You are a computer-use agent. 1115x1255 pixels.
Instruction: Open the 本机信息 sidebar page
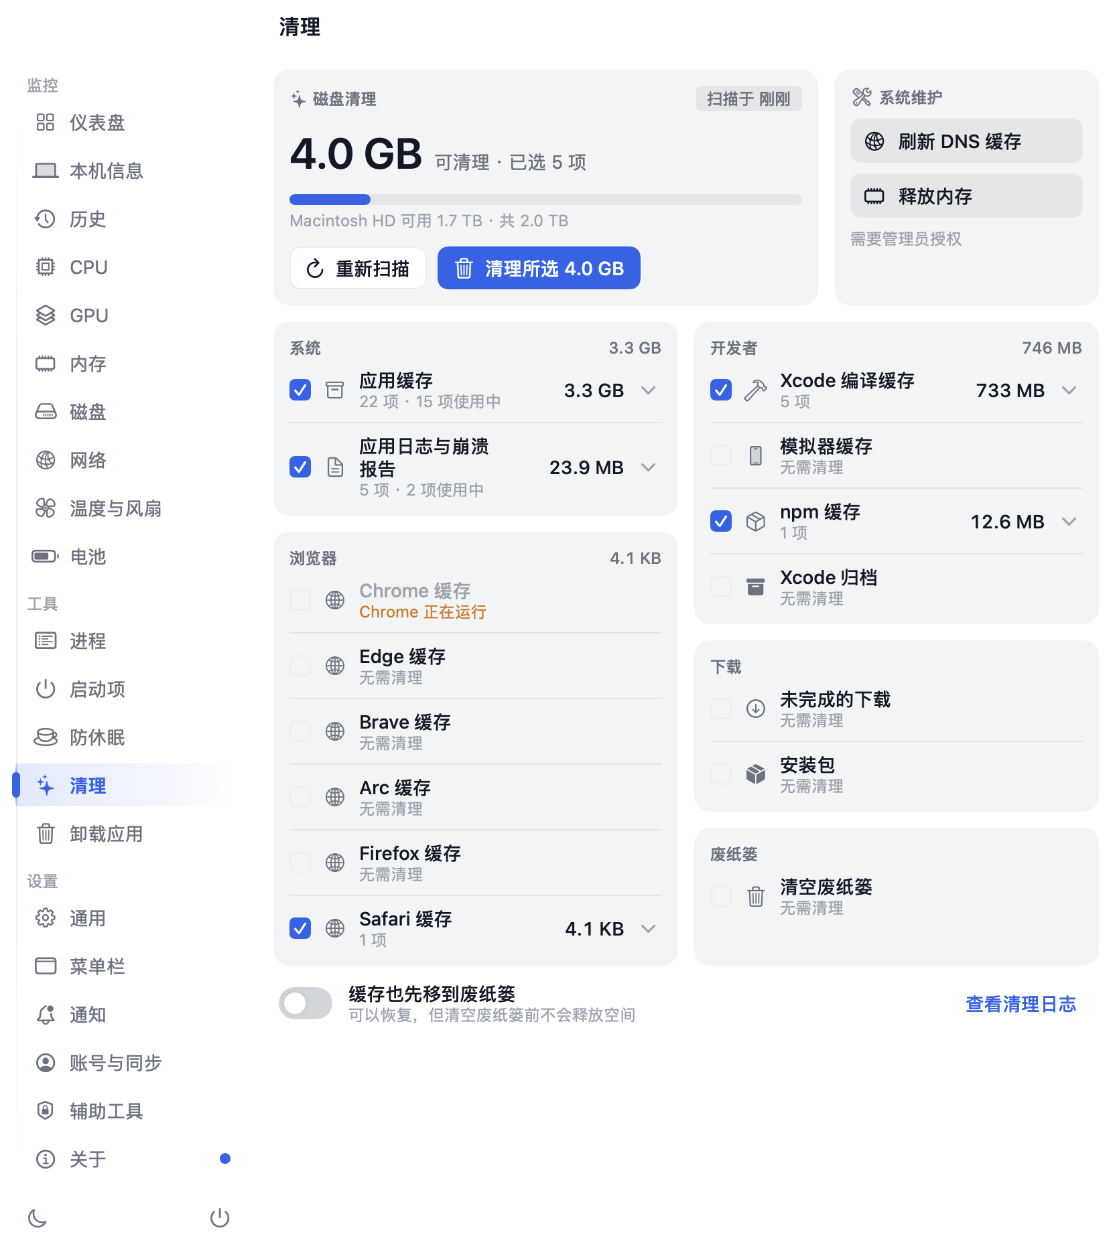pos(125,171)
